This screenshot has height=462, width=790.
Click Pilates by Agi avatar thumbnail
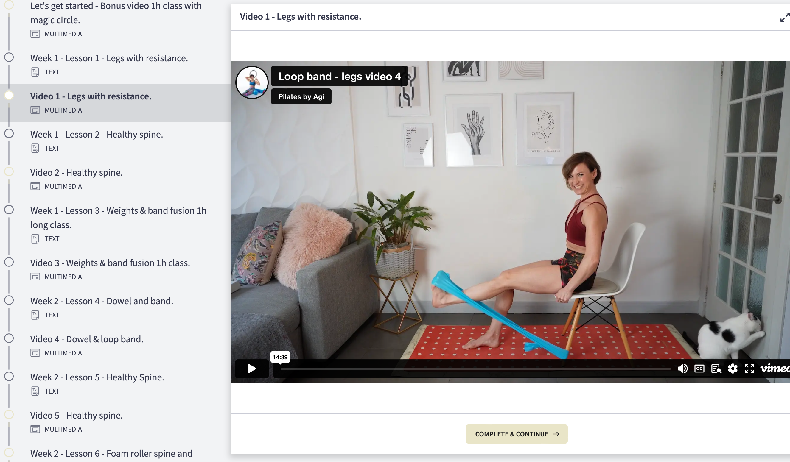252,82
